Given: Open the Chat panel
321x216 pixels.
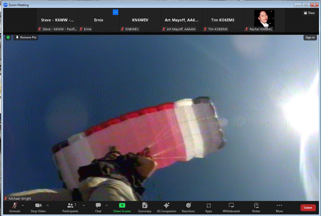Looking at the screenshot, I should point(98,207).
